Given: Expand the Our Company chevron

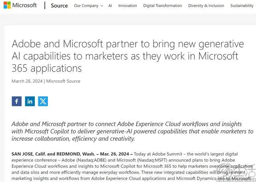Looking at the screenshot, I should (102, 6).
